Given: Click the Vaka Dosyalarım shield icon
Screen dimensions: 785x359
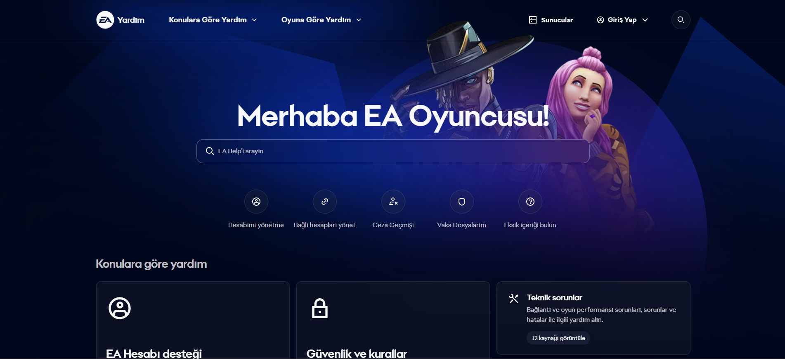Looking at the screenshot, I should (x=462, y=202).
